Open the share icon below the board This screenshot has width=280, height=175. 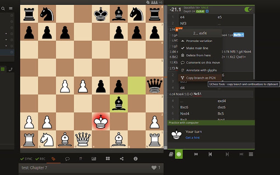[x=121, y=159]
